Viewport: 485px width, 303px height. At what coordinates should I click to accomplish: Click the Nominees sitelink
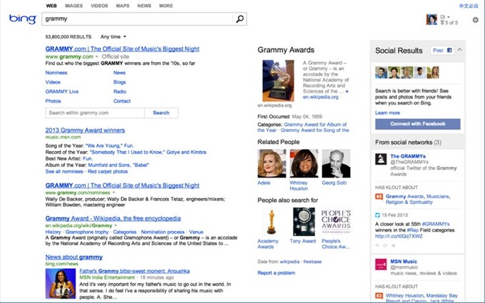56,73
